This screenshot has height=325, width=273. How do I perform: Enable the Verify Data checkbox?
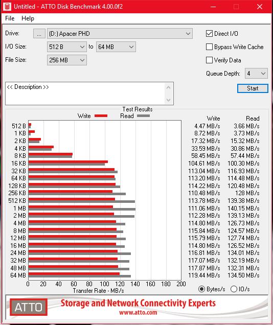(209, 60)
